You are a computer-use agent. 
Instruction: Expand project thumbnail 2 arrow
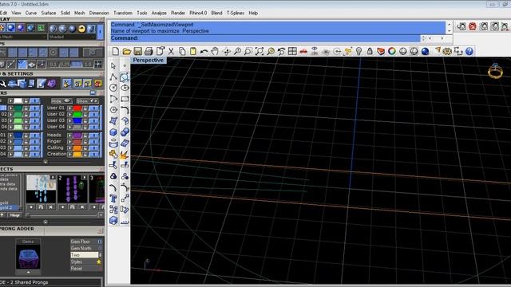[84, 177]
